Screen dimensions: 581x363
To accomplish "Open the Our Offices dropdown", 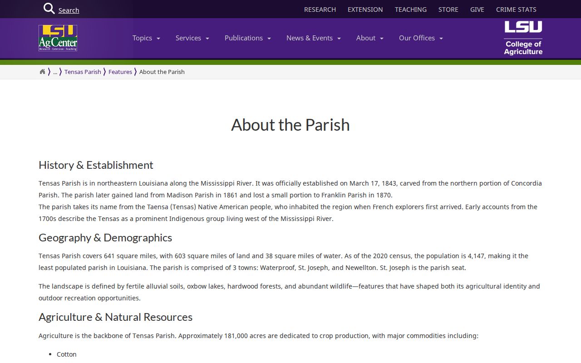I will coord(421,38).
